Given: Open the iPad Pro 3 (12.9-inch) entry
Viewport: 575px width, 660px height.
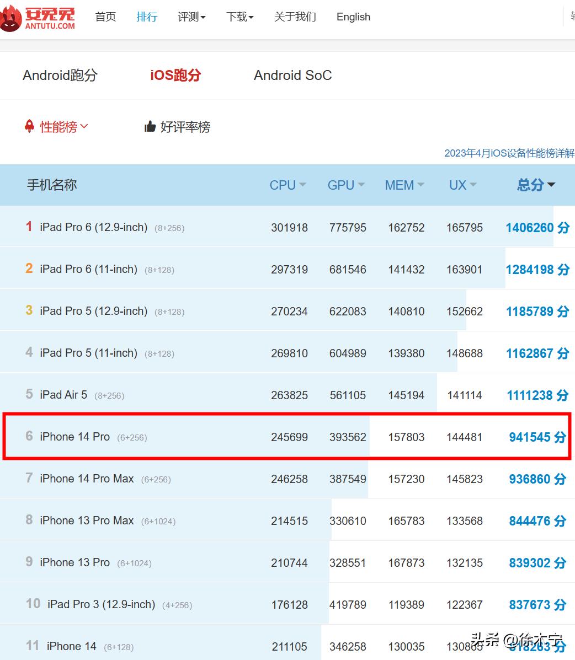Looking at the screenshot, I should pos(102,604).
